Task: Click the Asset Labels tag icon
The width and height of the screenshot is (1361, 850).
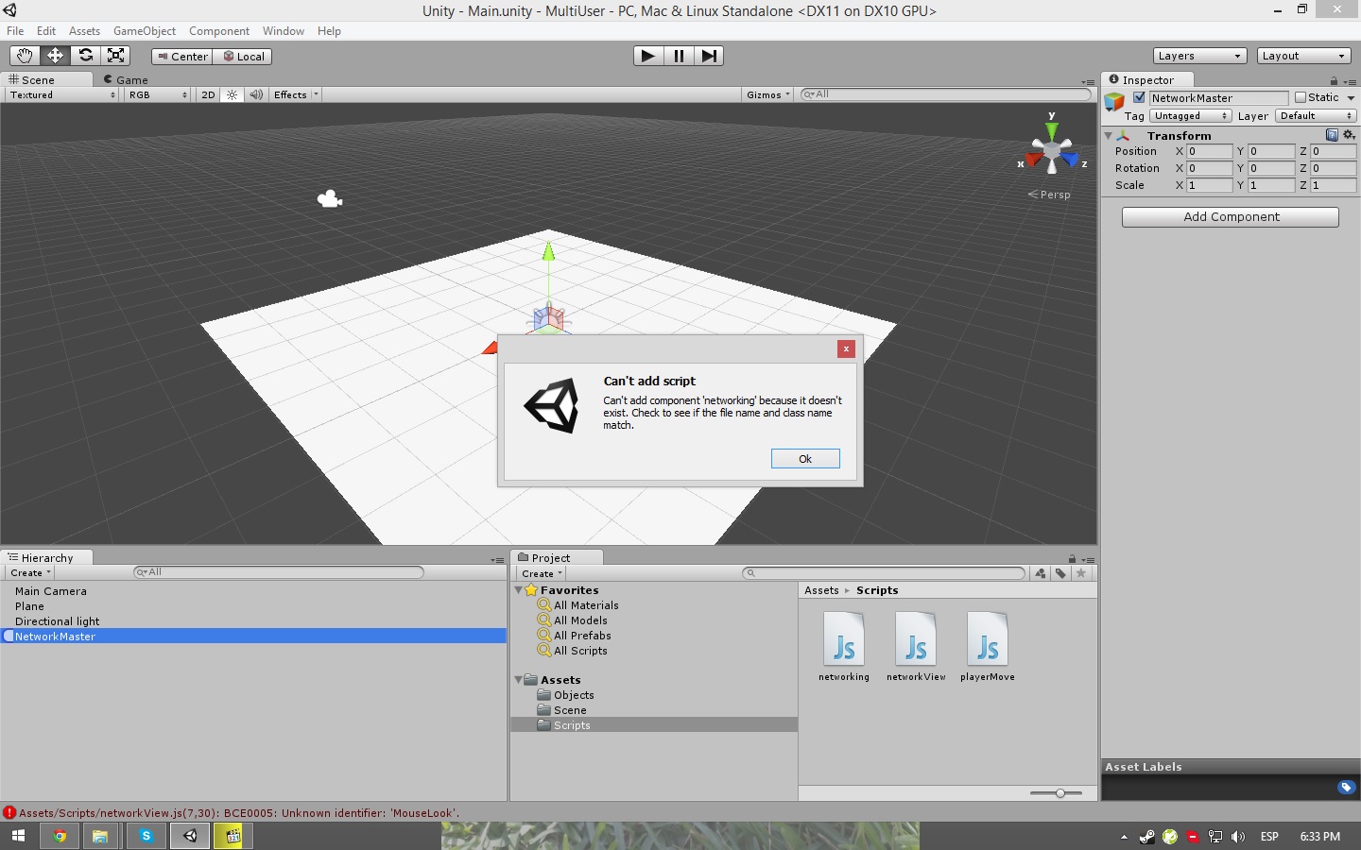Action: pos(1346,787)
